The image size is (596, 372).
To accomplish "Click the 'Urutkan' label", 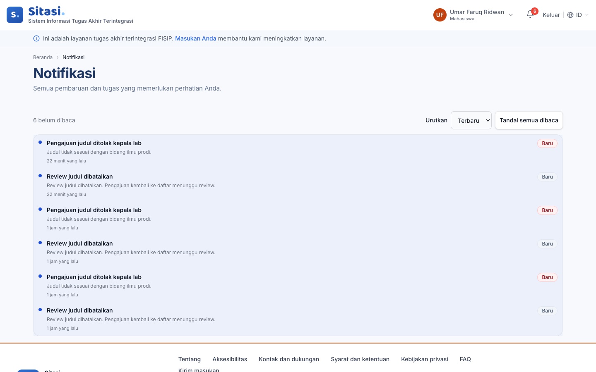I will pos(436,120).
